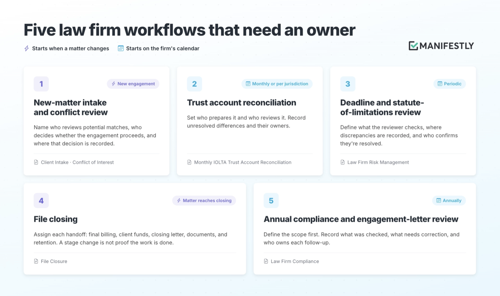Click the number 4 card badge
The image size is (500, 296).
41,200
